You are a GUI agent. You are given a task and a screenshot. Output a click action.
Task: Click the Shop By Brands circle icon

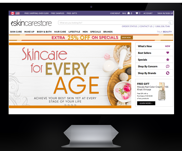(168, 73)
